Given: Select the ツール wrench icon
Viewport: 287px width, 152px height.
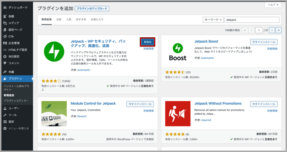Looking at the screenshot, I should (x=5, y=115).
